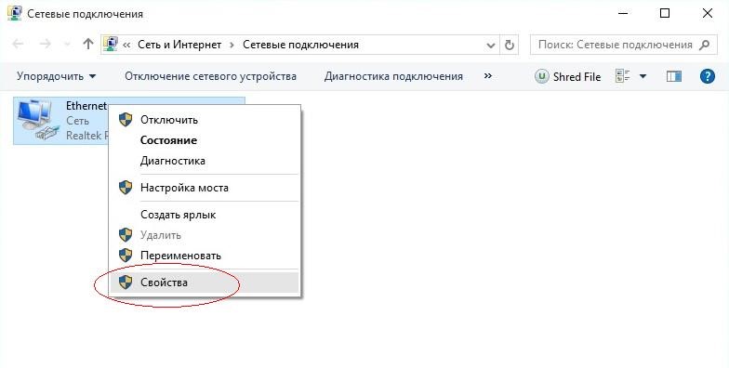Image resolution: width=729 pixels, height=368 pixels.
Task: Click Отключение сетевого устройства button
Action: pyautogui.click(x=210, y=76)
